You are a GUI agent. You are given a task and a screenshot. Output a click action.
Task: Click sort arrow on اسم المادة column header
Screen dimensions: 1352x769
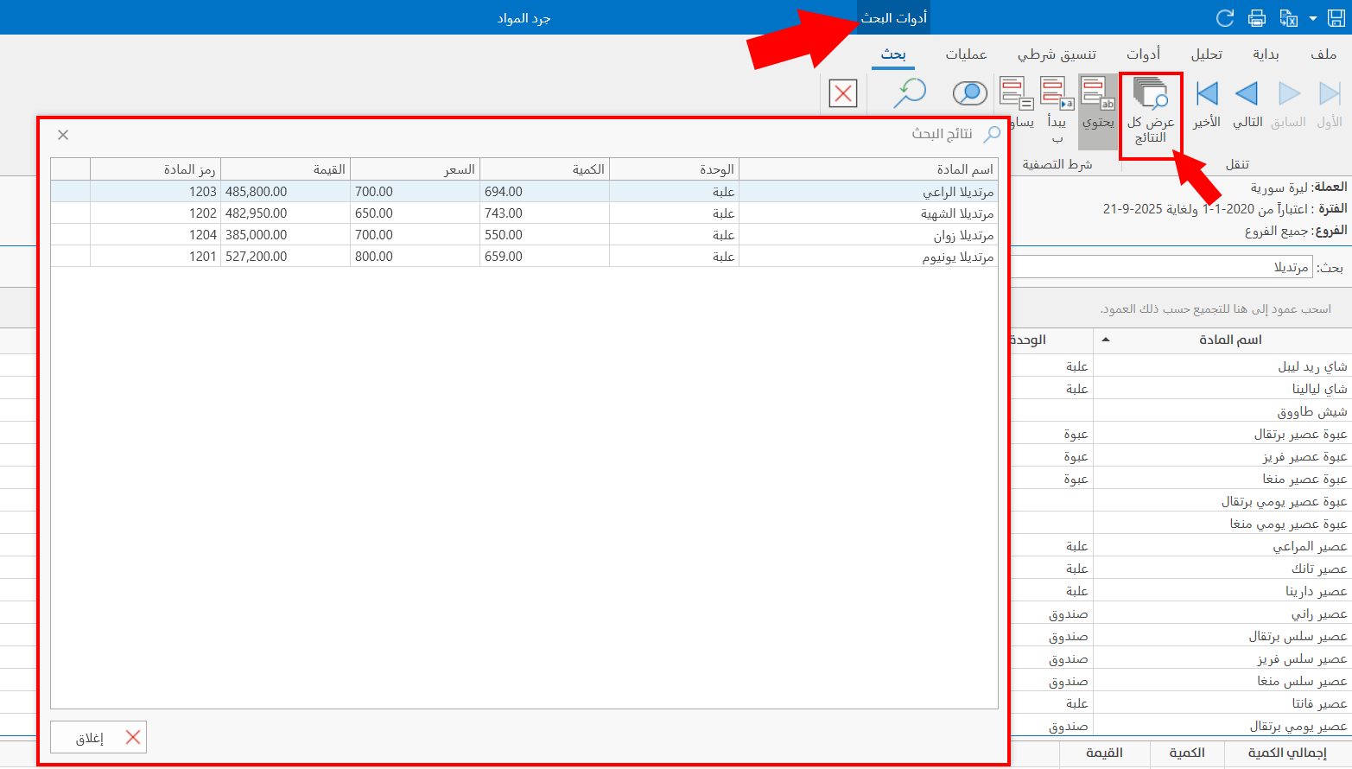click(1107, 340)
